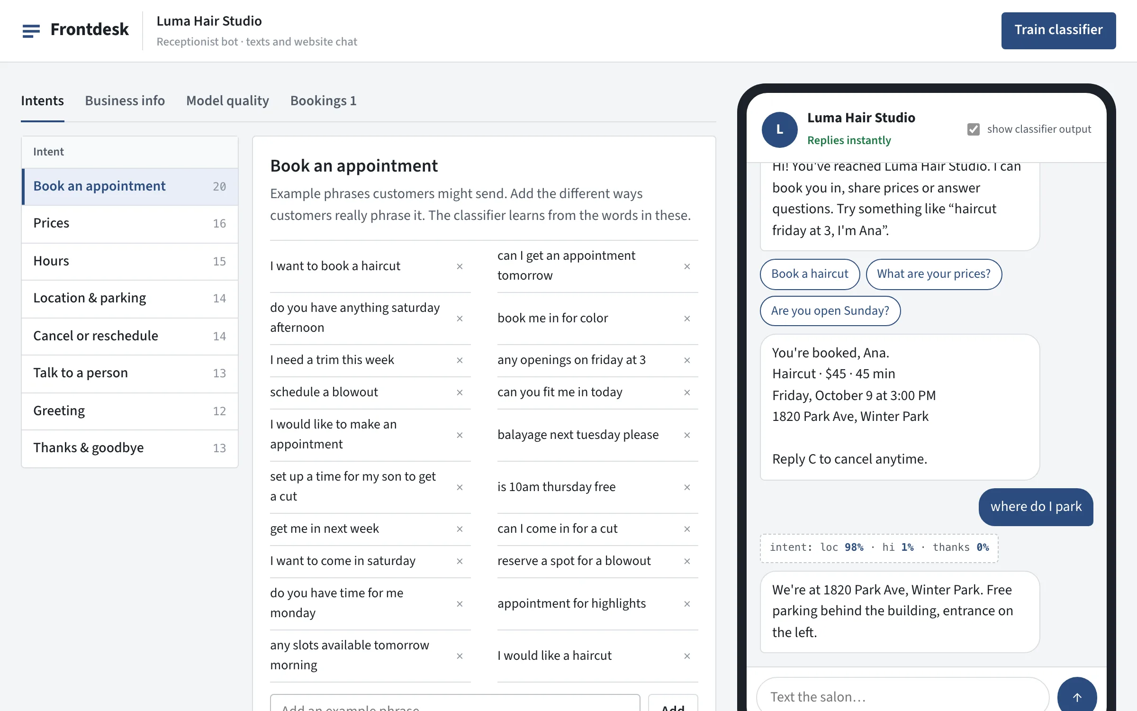Screen dimensions: 1137x711
Task: Open the Talk to a person intent
Action: [x=130, y=374]
